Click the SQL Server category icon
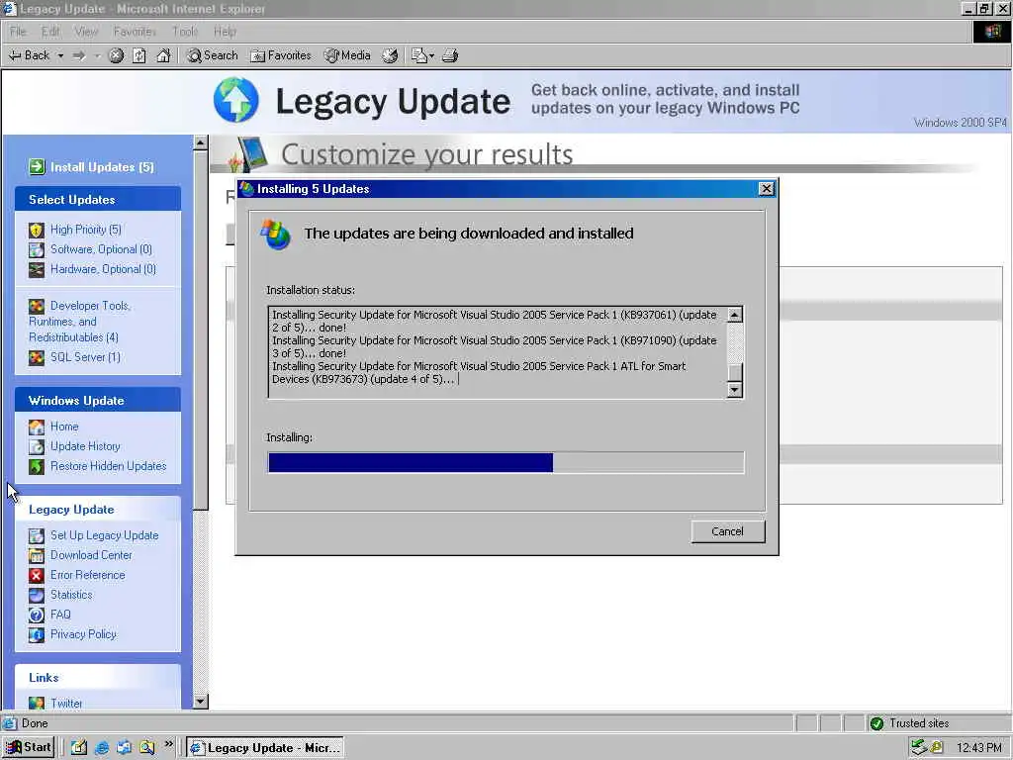The image size is (1013, 760). 37,357
